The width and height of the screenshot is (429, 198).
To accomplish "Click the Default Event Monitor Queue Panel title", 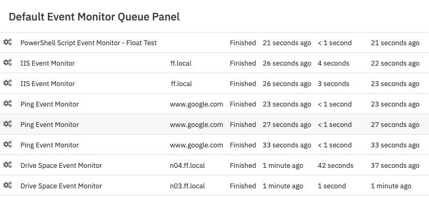I will 94,17.
